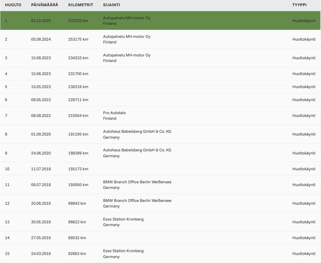Click Esso Station Kronberg entry dated 30.05.2016
This screenshot has width=321, height=263.
coord(123,222)
